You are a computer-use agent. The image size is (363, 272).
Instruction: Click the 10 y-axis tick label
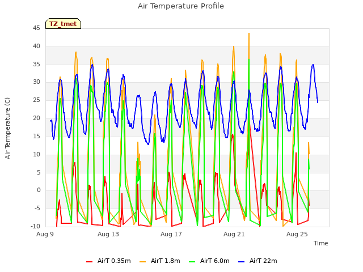36,154
